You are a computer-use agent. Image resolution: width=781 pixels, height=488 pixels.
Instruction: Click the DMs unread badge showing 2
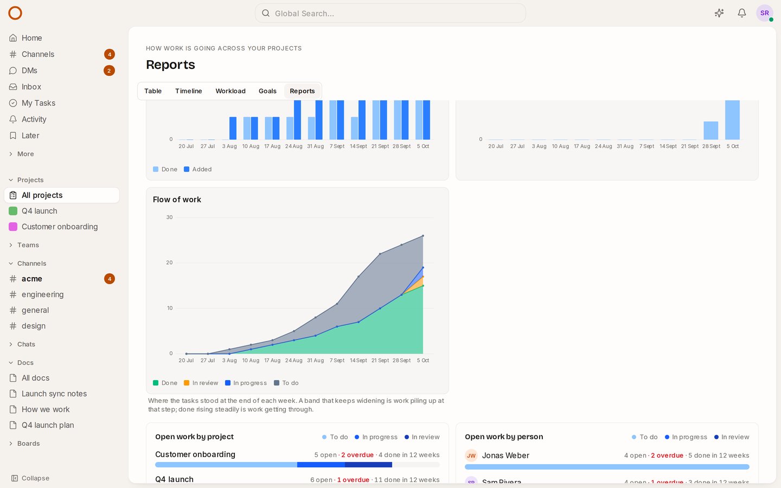[109, 70]
